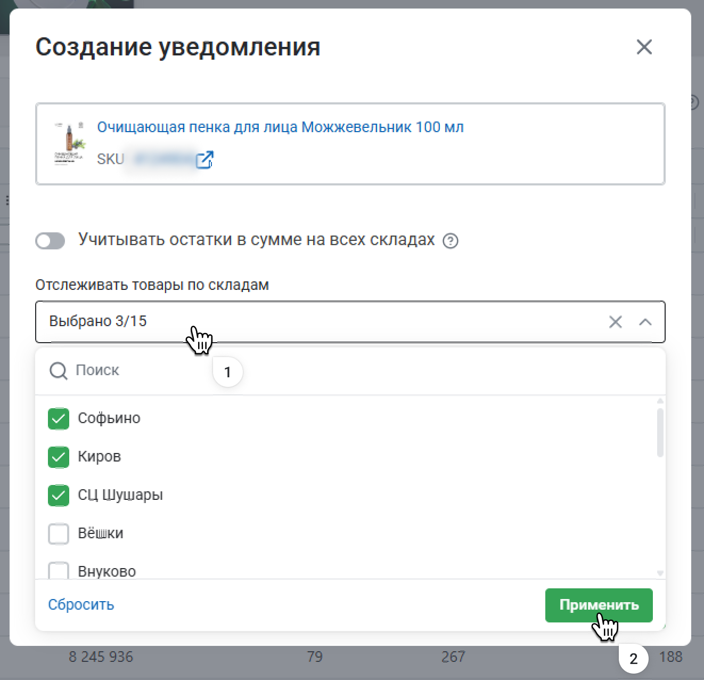Viewport: 704px width, 680px height.
Task: Click the warehouse list scrollbar thumb
Action: (x=660, y=433)
